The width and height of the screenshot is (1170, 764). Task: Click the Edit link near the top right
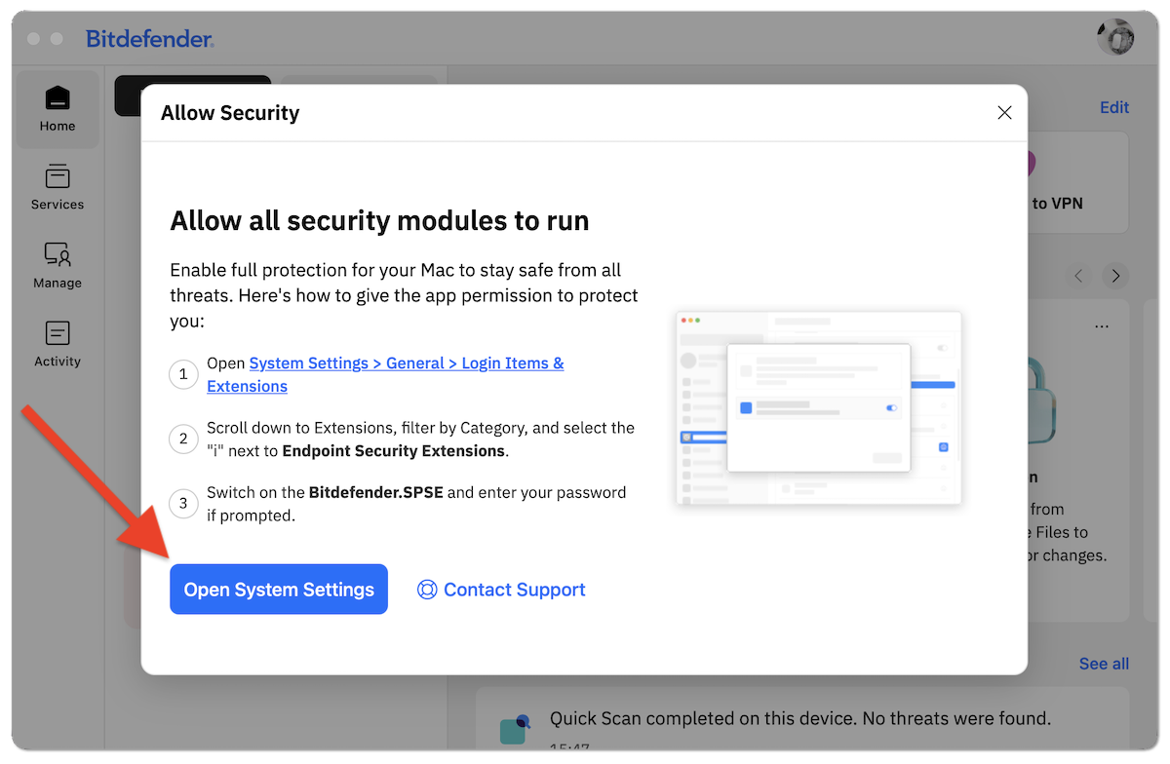[x=1113, y=107]
